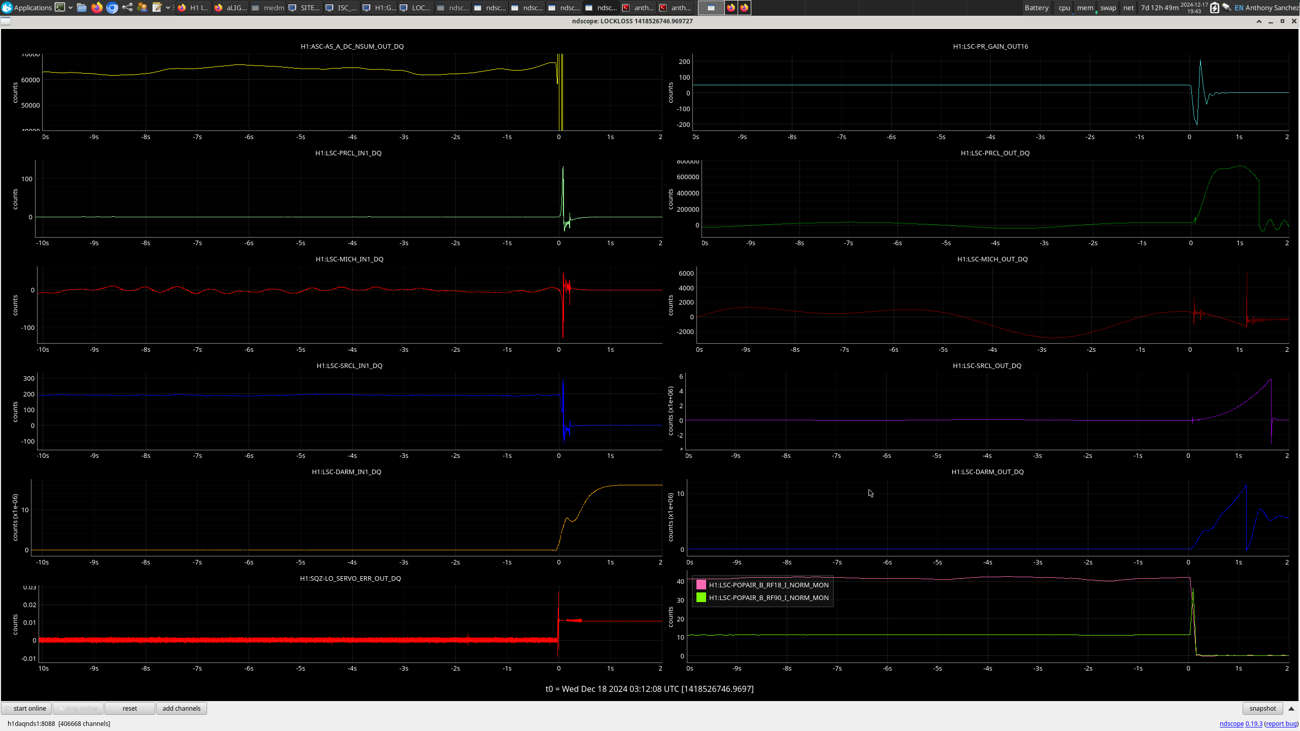Image resolution: width=1300 pixels, height=731 pixels.
Task: Roll up the ndscope window with shade arrow
Action: coord(1259,21)
